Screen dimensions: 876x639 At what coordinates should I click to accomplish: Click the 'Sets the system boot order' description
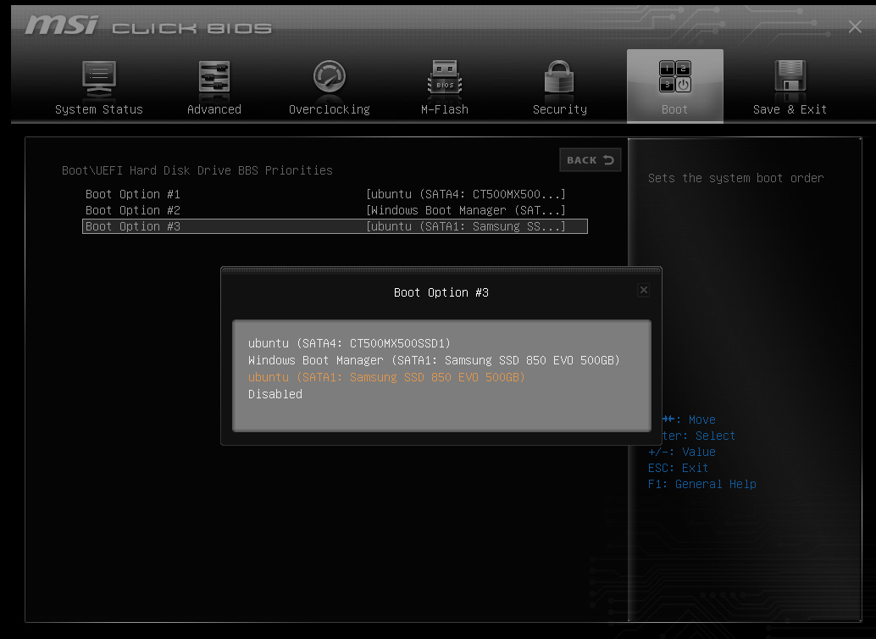coord(735,178)
